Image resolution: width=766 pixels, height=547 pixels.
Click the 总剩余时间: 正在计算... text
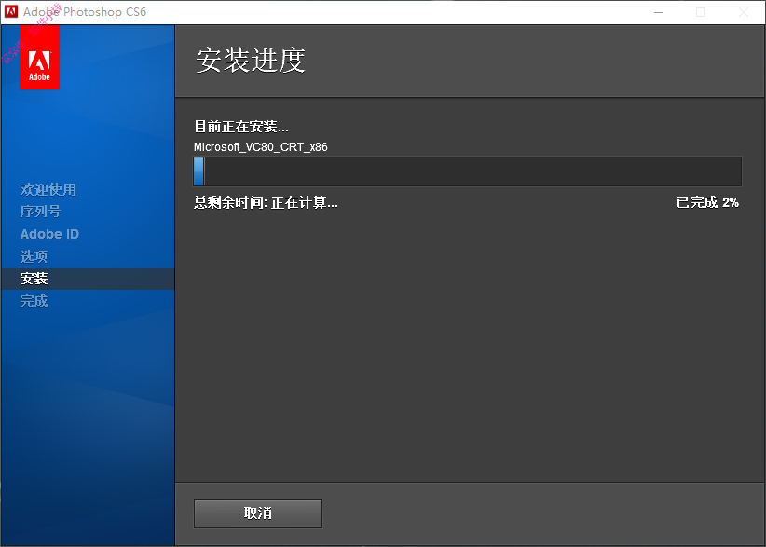[266, 202]
